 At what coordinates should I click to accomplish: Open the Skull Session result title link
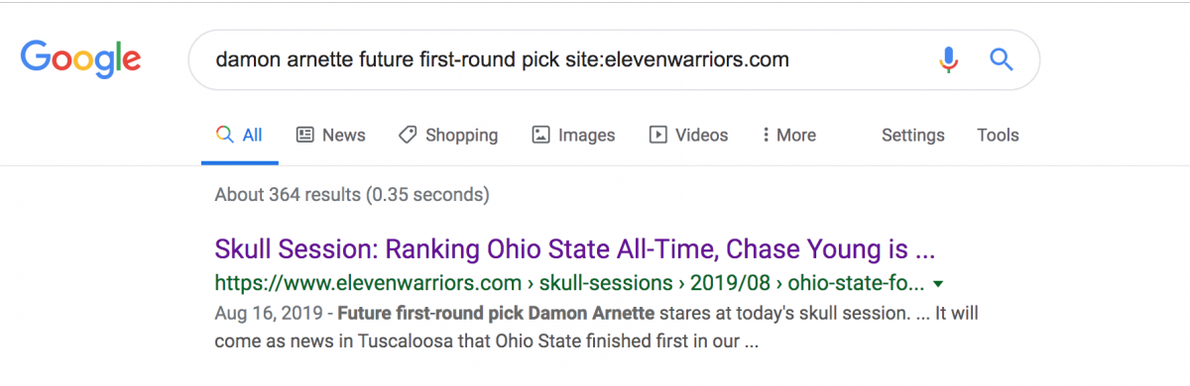pos(575,246)
